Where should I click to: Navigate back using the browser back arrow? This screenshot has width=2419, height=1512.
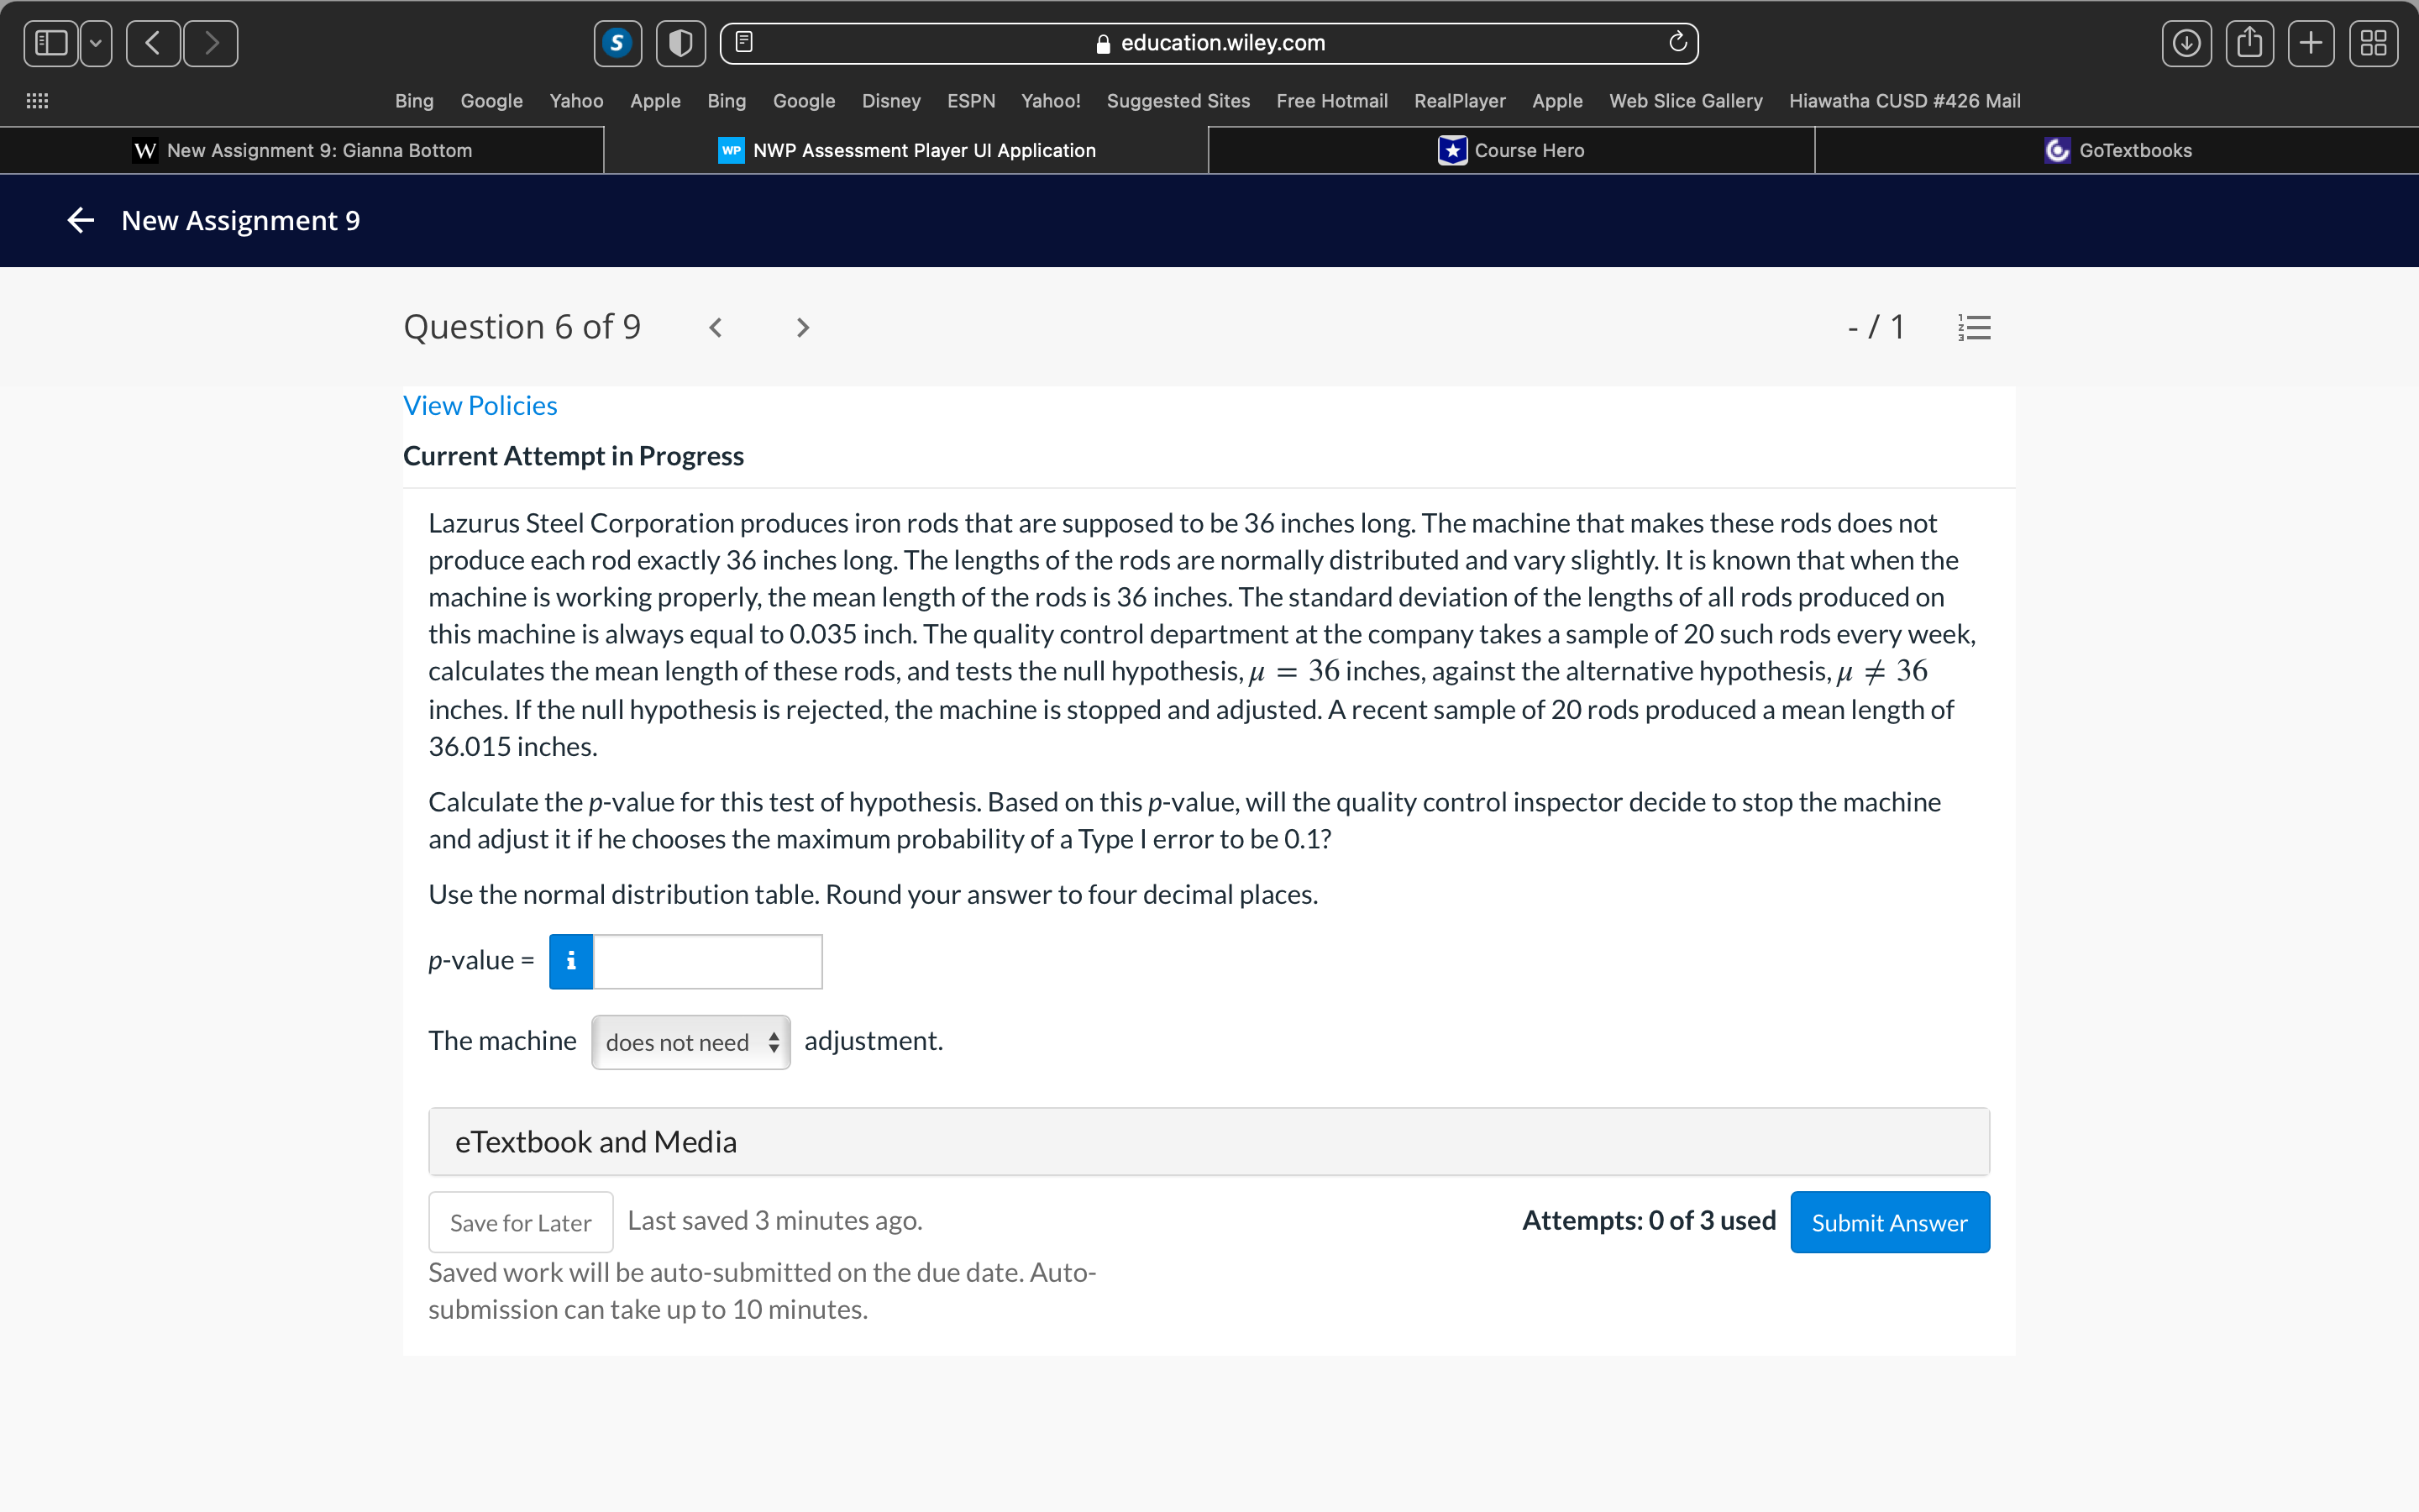(152, 43)
